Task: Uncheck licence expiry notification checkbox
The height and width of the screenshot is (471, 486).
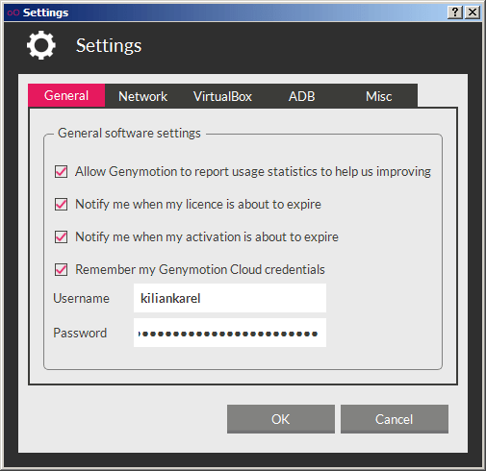Action: coord(61,204)
